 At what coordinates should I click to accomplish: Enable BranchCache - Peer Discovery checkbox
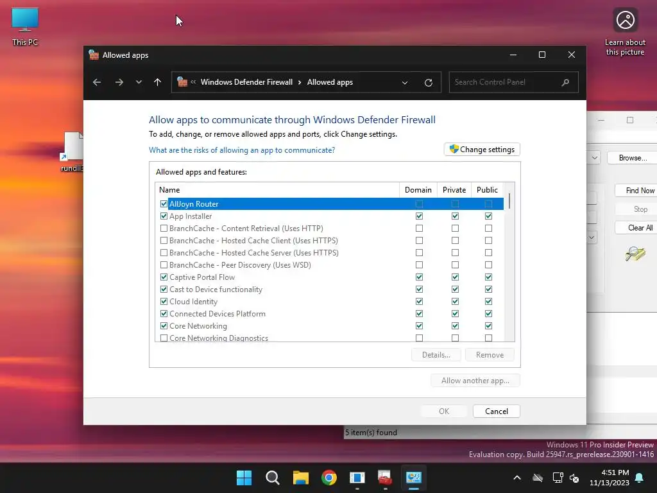pos(164,265)
